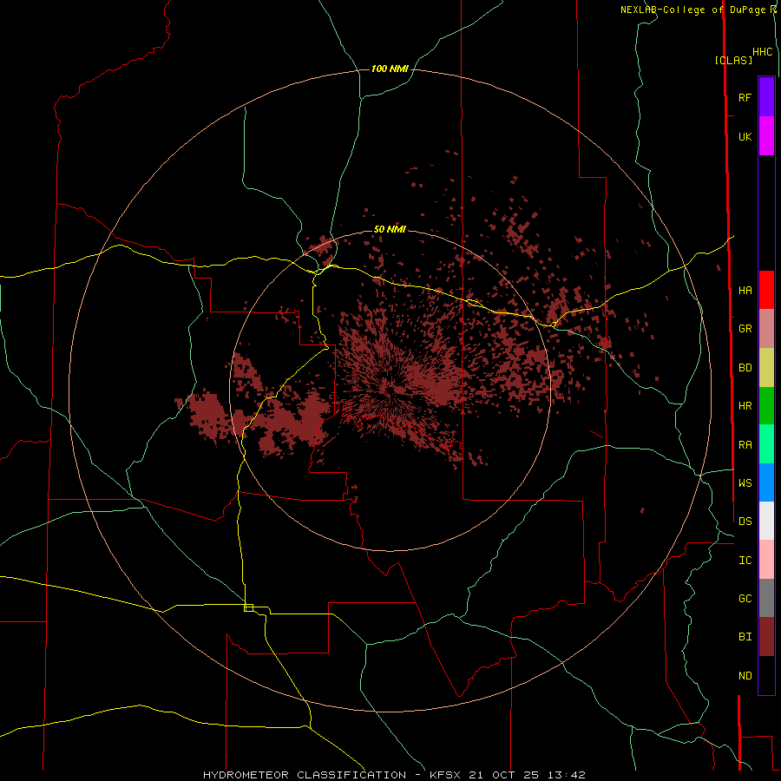Click the green HR legend swatch
The width and height of the screenshot is (781, 781).
(766, 406)
